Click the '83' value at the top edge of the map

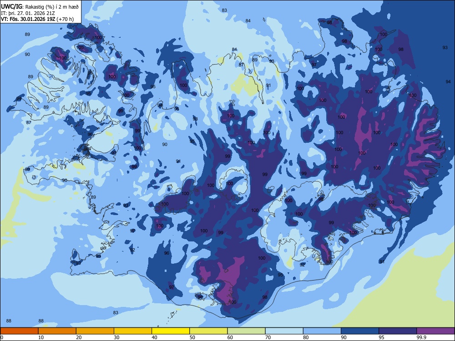coord(224,10)
